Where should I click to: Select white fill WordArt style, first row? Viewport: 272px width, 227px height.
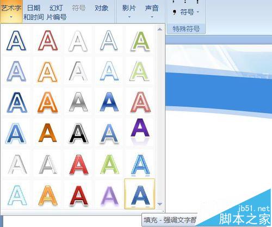(78, 41)
